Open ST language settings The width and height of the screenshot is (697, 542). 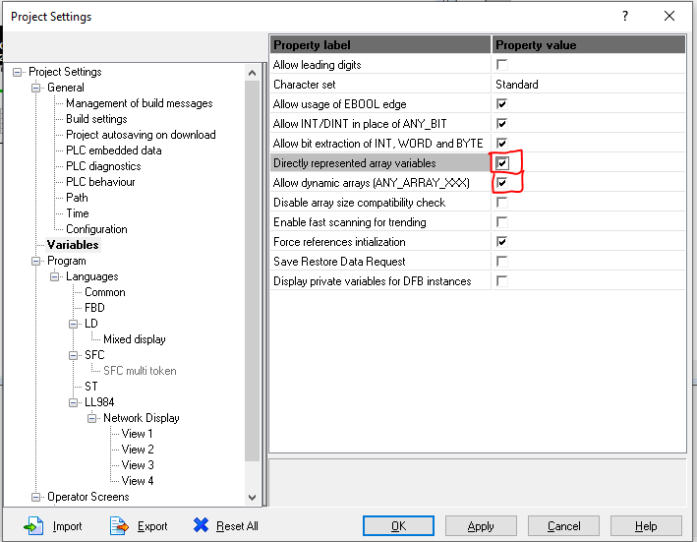click(x=91, y=387)
